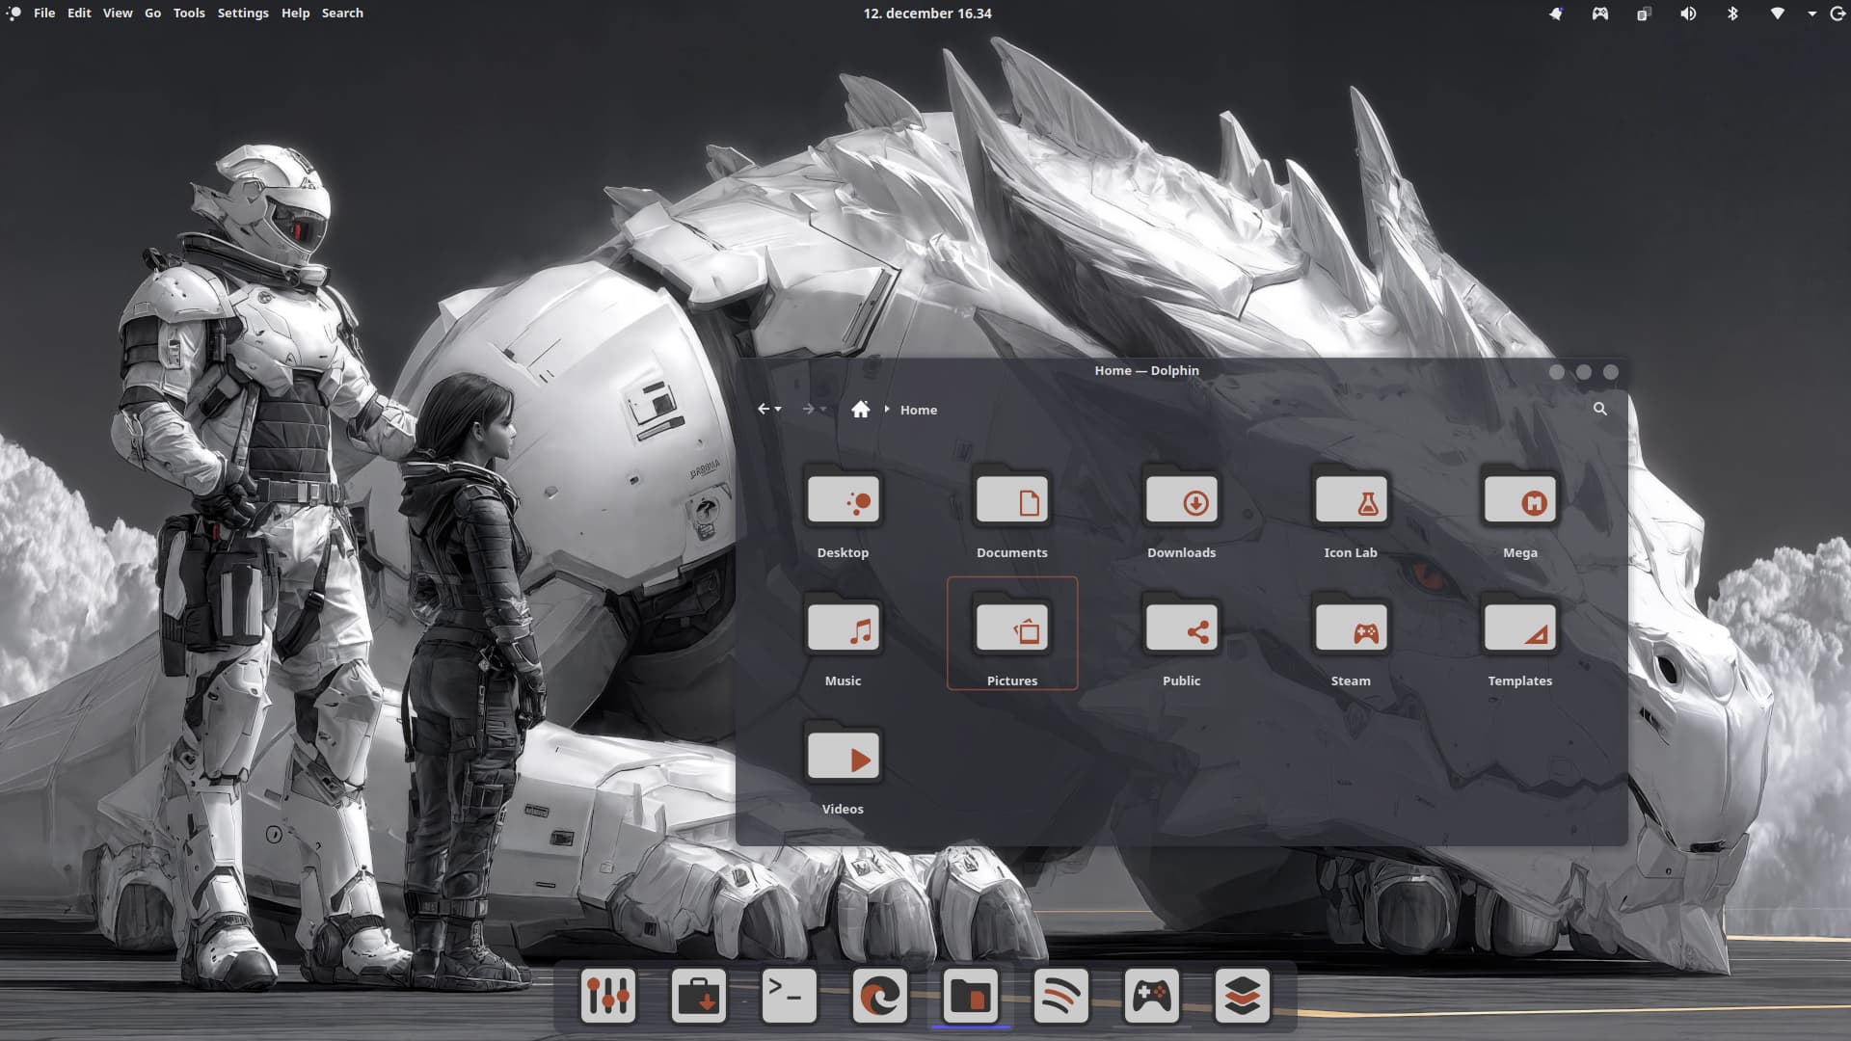Viewport: 1851px width, 1041px height.
Task: Open the mixer sliders dock app
Action: click(x=608, y=996)
